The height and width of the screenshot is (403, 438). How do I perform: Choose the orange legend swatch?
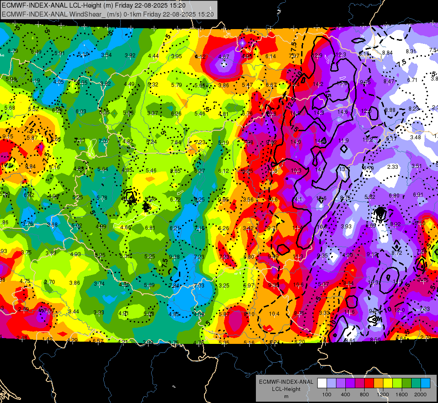click(x=378, y=383)
